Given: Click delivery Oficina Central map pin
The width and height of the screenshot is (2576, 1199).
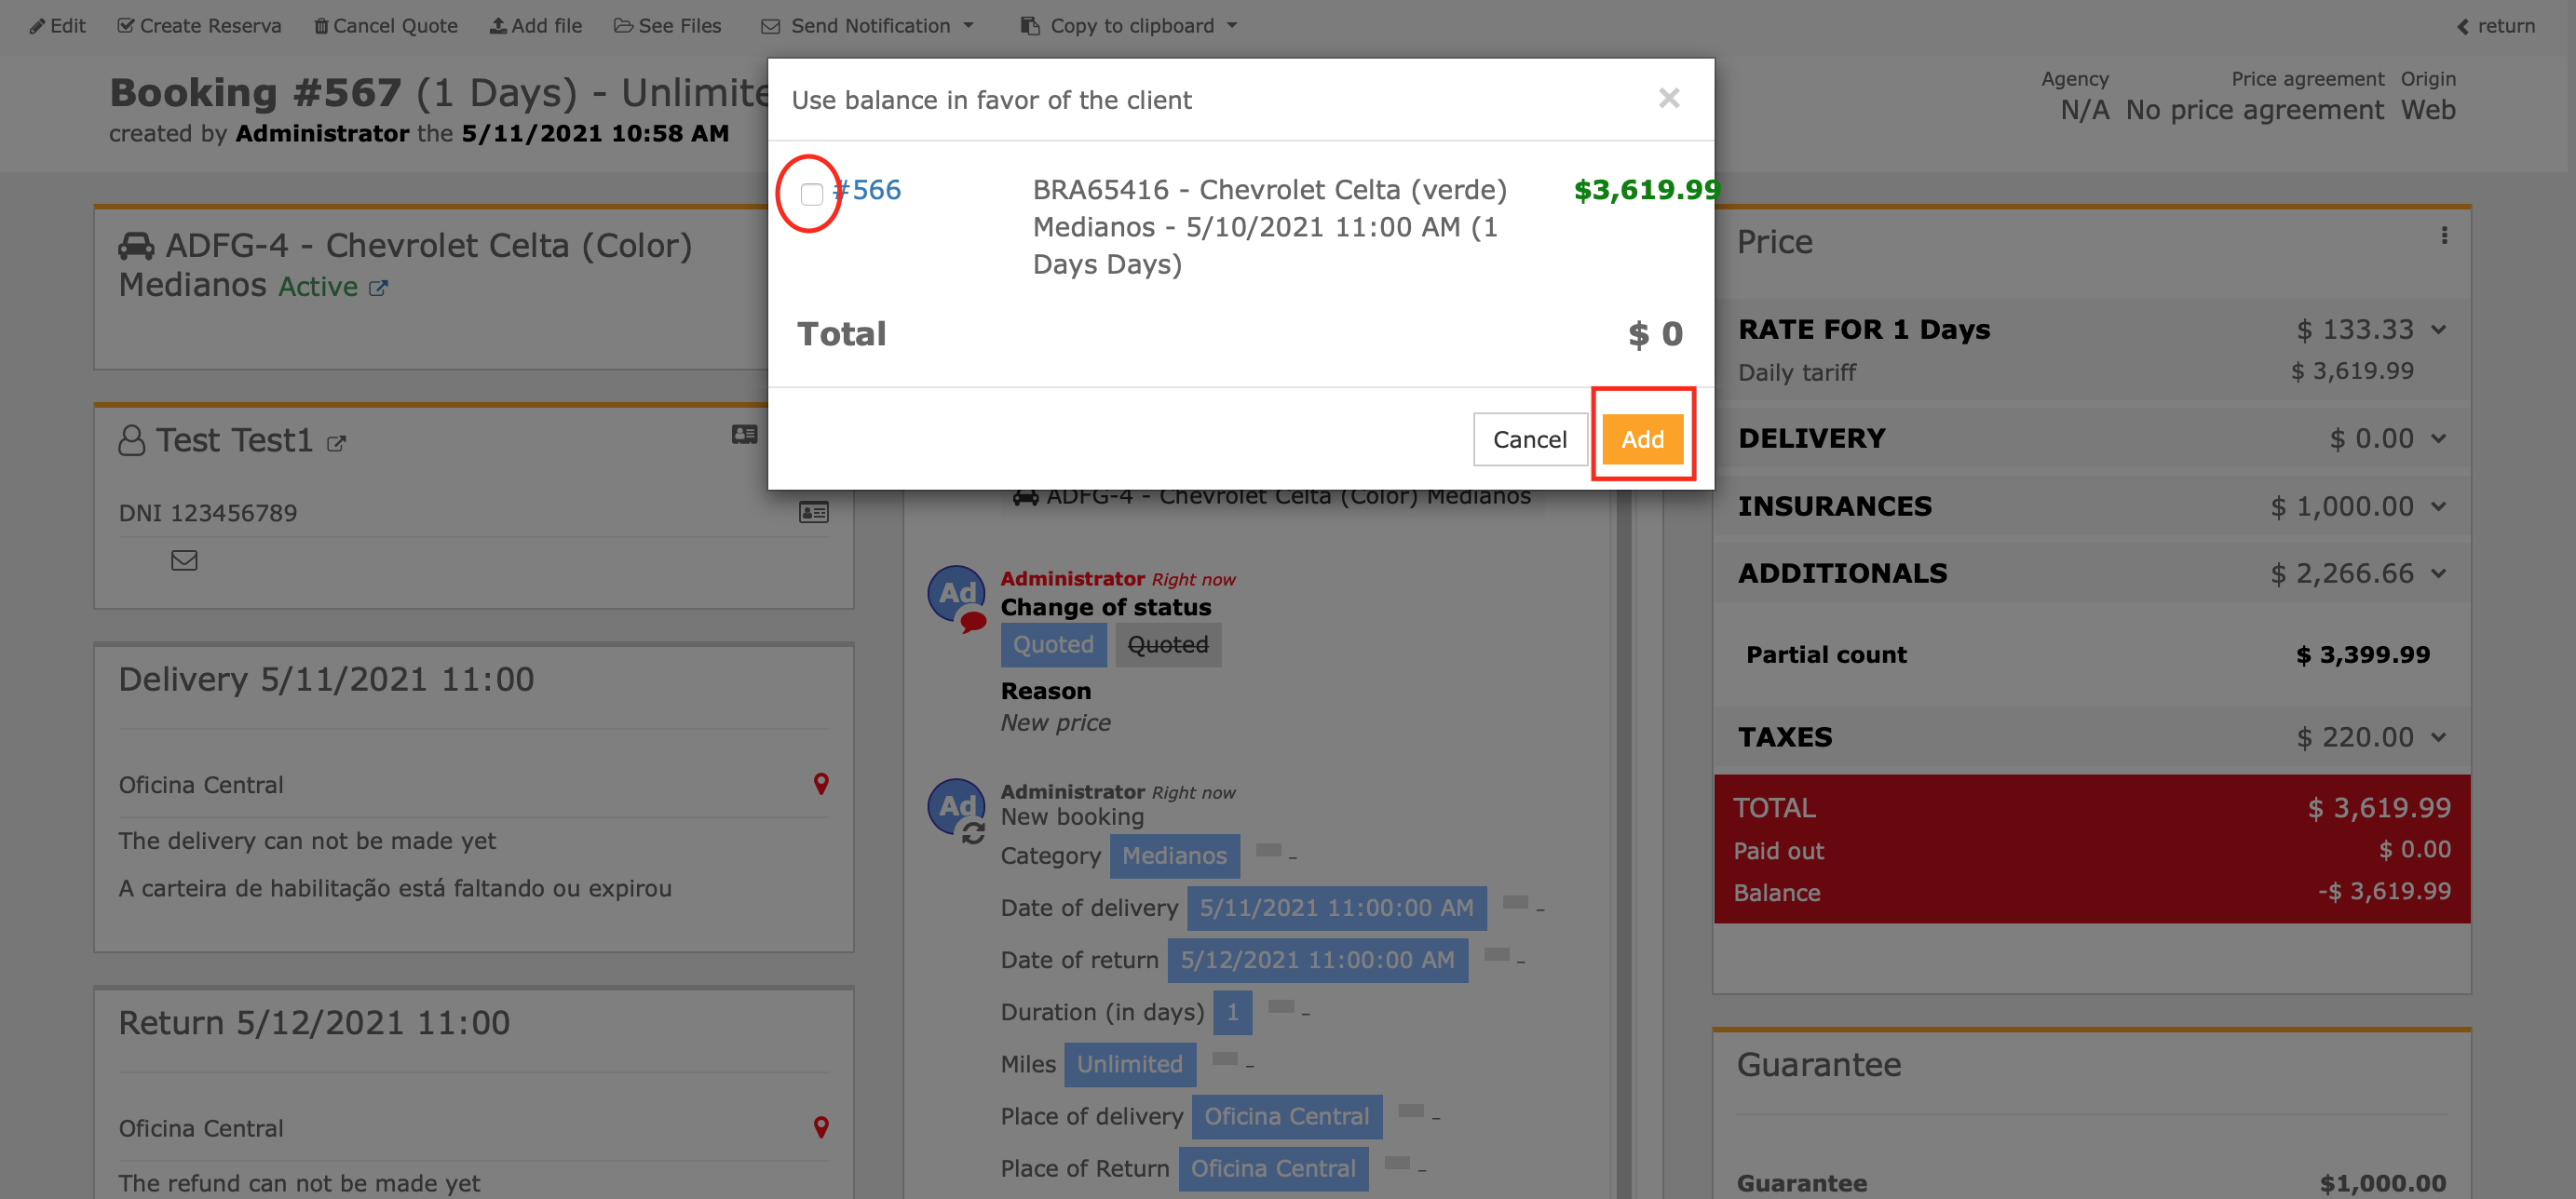Looking at the screenshot, I should [x=821, y=785].
